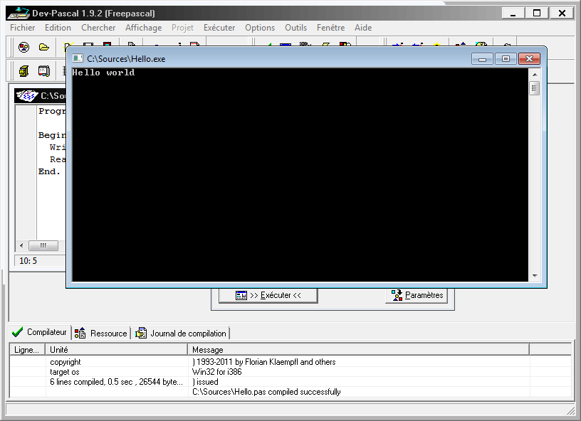Screen dimensions: 581x421
Task: Click the Hello.exe console window icon
Action: pyautogui.click(x=77, y=58)
